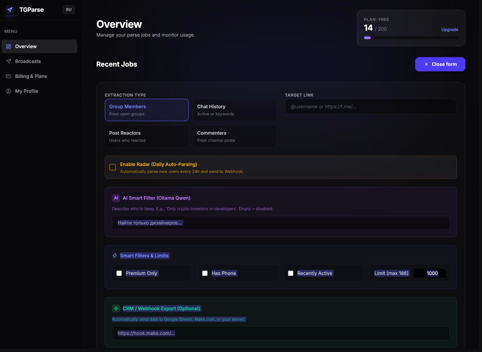Tick the Recently Active checkbox
The width and height of the screenshot is (482, 352).
click(291, 273)
